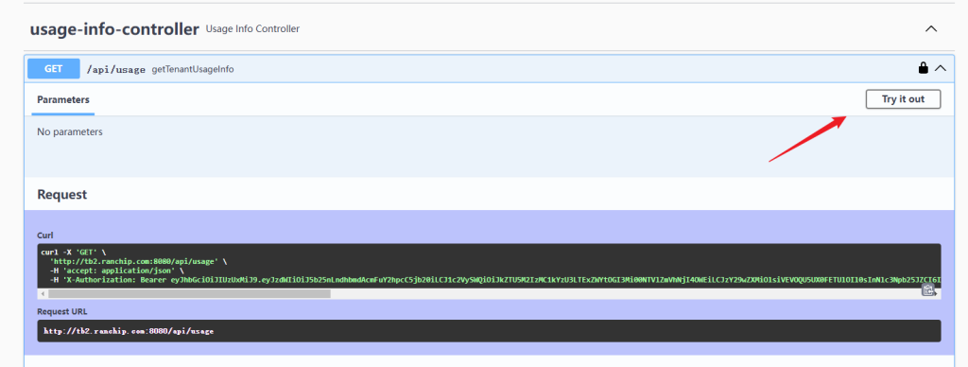968x367 pixels.
Task: Click the blue GET method badge
Action: tap(54, 69)
